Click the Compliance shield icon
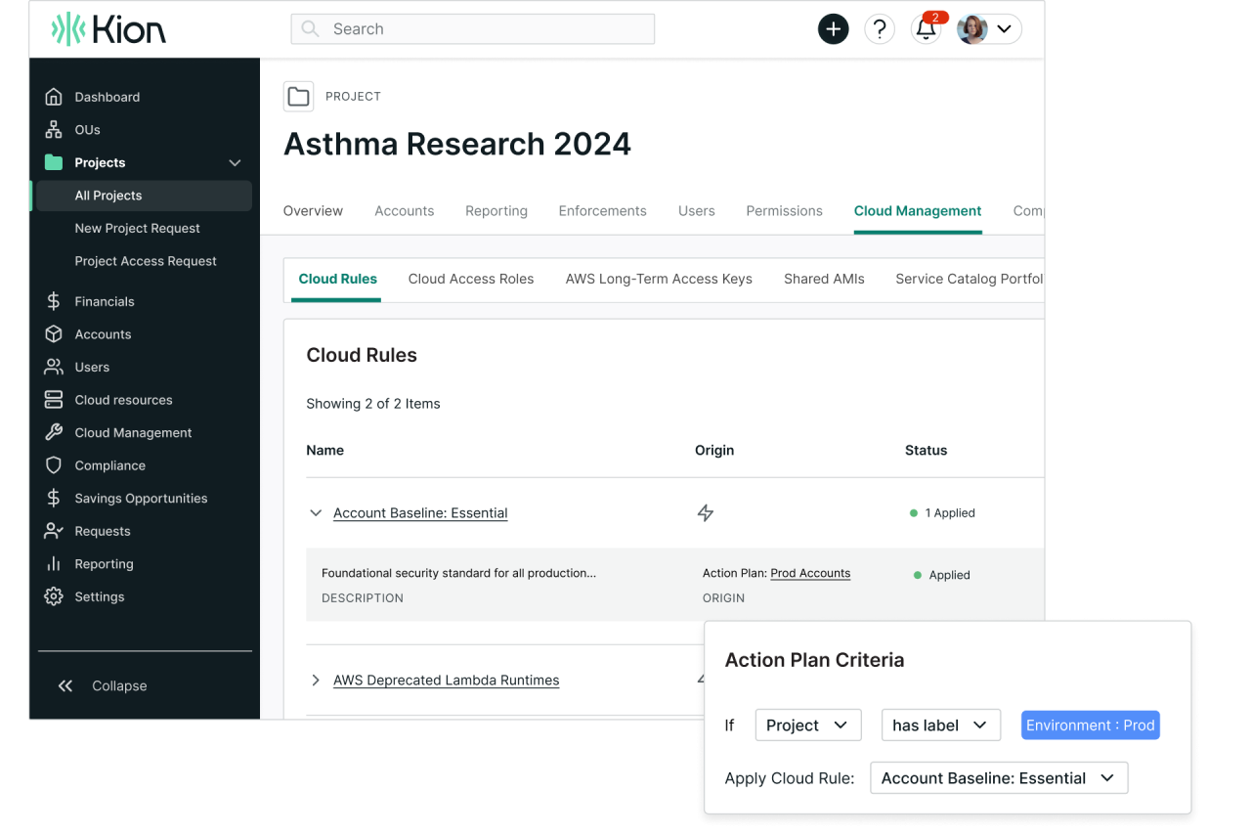1251x835 pixels. tap(56, 465)
